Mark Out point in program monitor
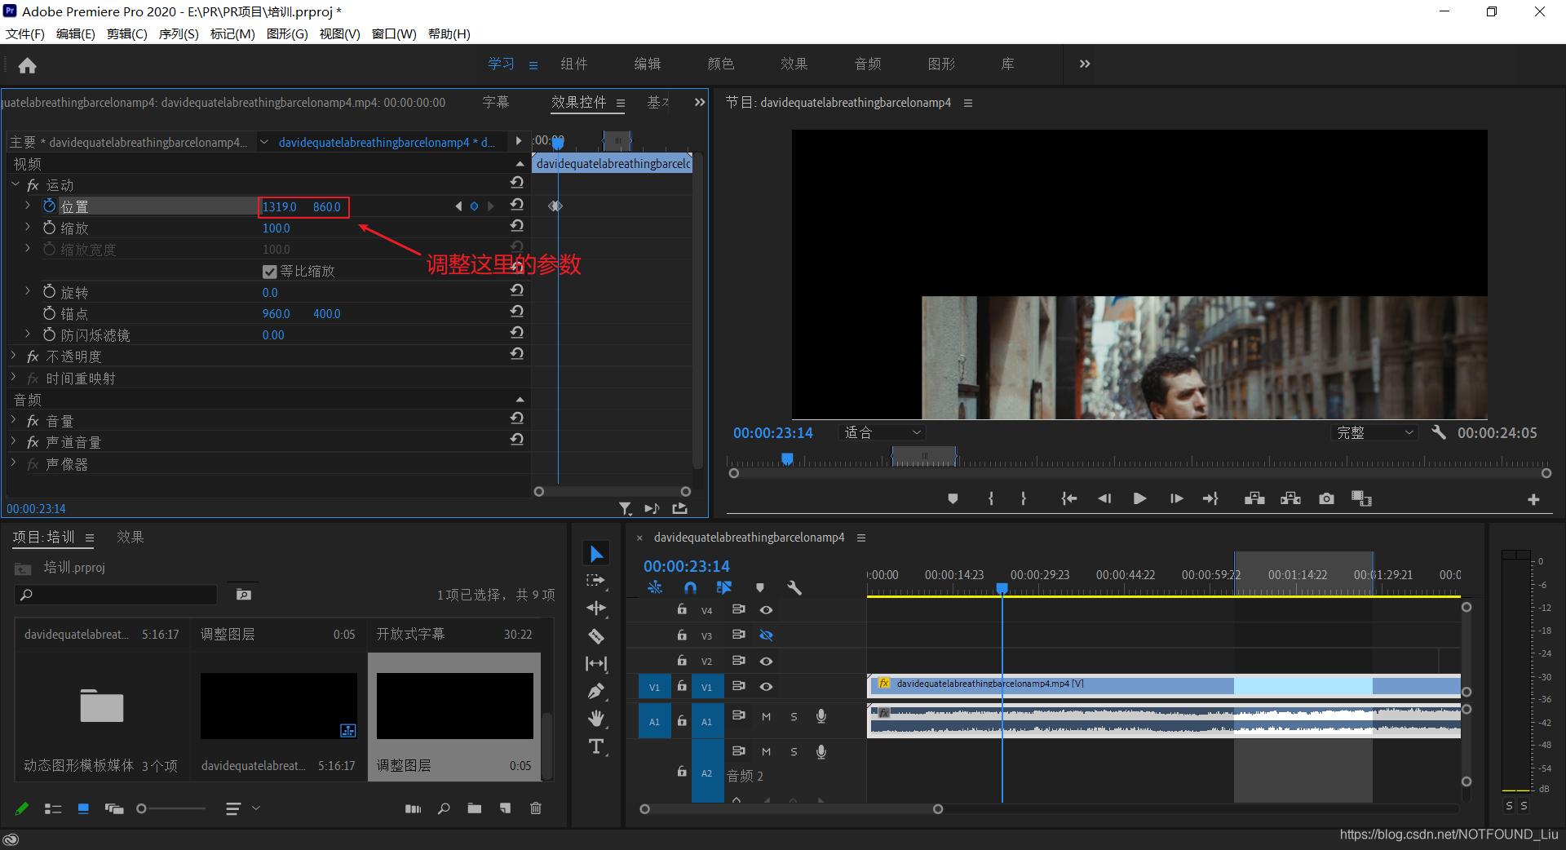The image size is (1566, 850). pos(1024,498)
